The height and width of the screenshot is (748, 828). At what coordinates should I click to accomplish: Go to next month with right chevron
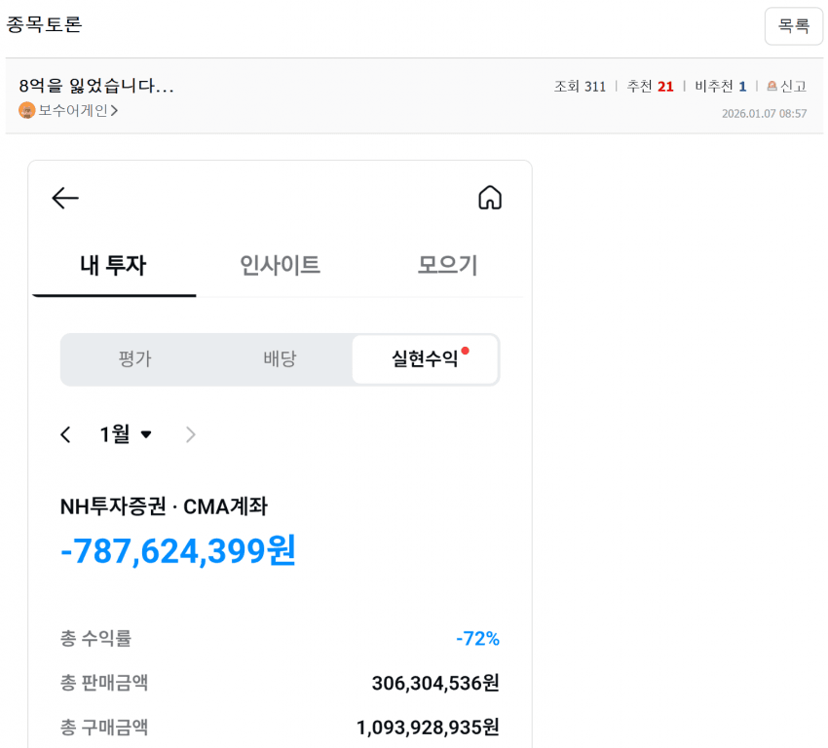pos(191,434)
